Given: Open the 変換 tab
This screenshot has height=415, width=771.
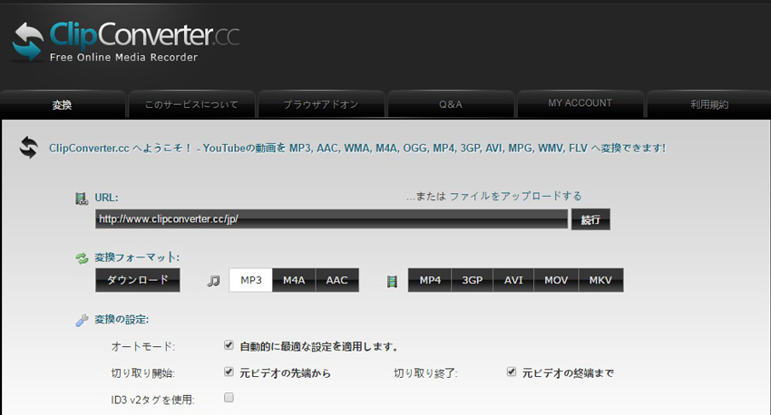Looking at the screenshot, I should click(63, 104).
